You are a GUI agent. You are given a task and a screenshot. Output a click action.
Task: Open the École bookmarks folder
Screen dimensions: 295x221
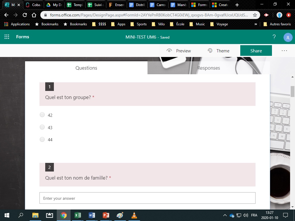[177, 24]
